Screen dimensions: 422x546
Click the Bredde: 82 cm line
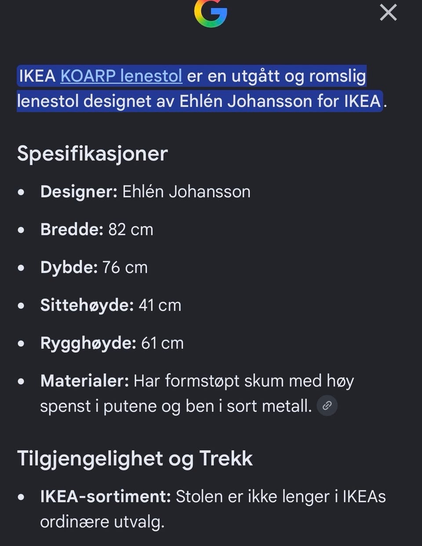97,229
